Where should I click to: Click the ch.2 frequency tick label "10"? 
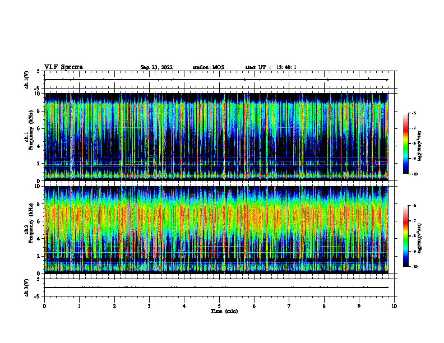[38, 186]
